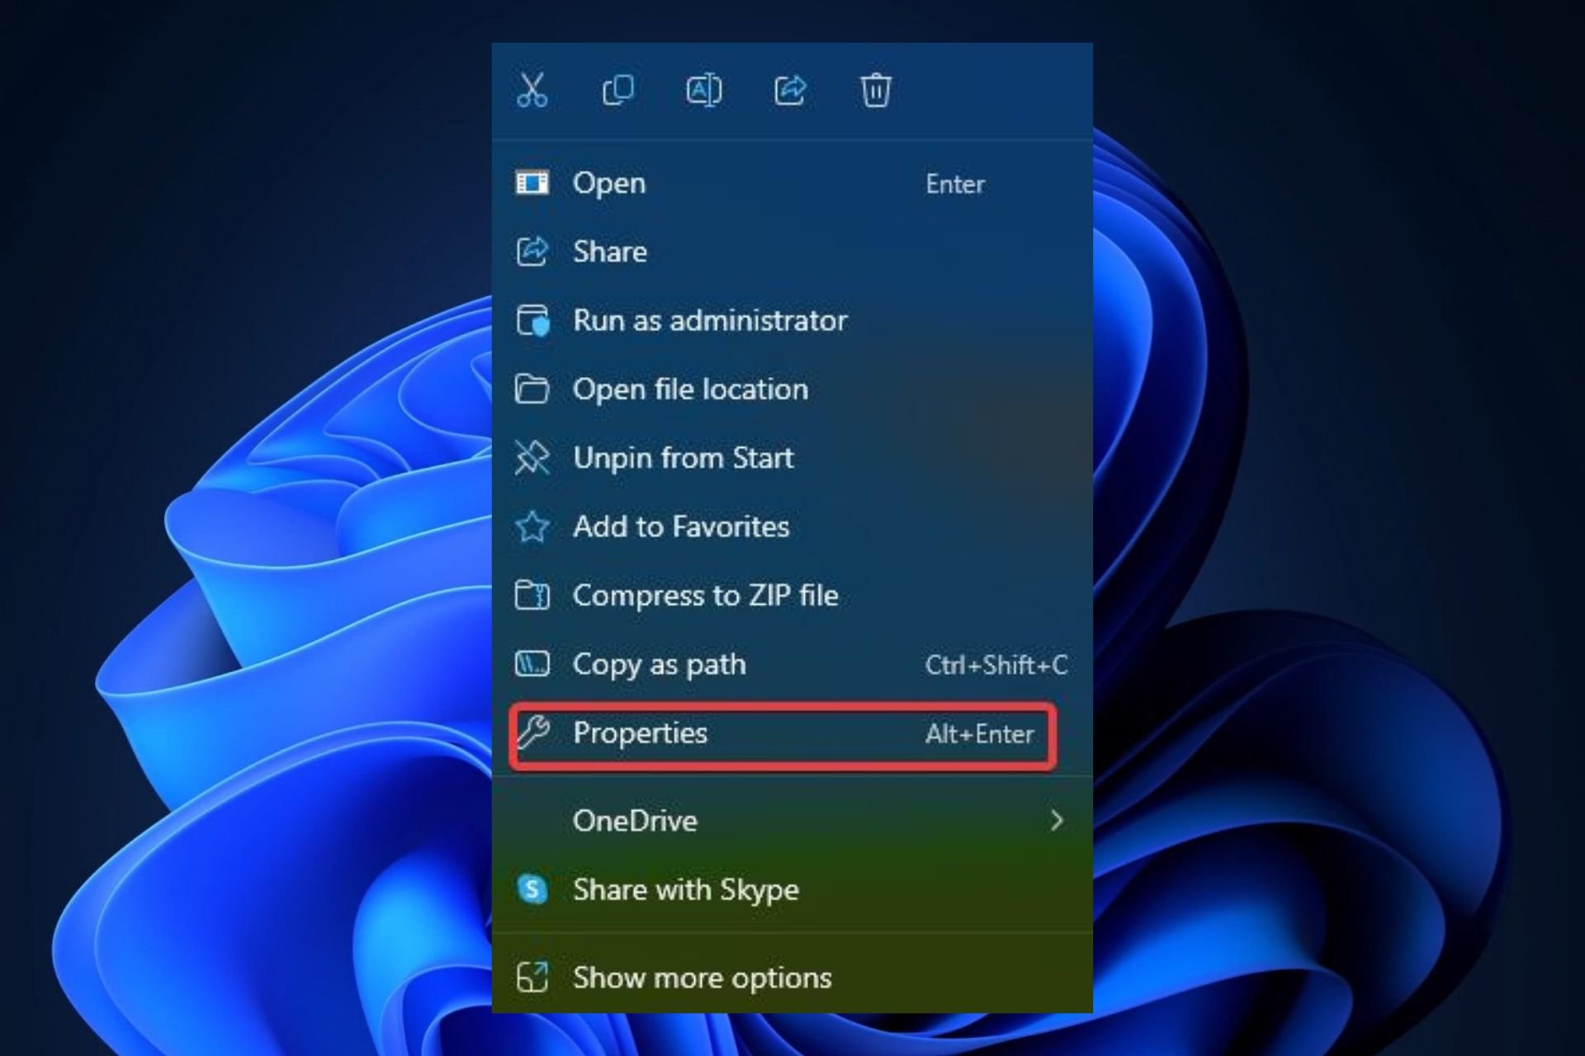
Task: Select the Share menu entry
Action: (x=792, y=252)
